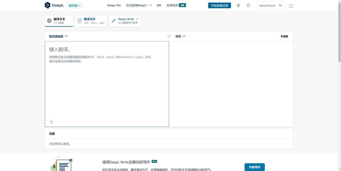Click the pencil icon in DeepL Write
The height and width of the screenshot is (171, 341).
pos(114,21)
